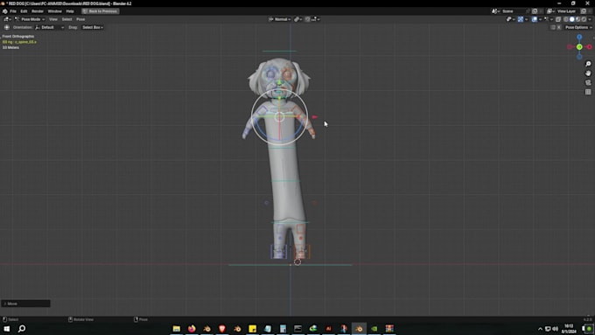Toggle X-axis mirror in pose options

(559, 27)
